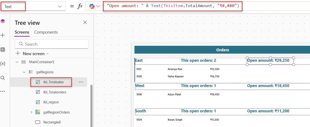
Task: Switch to the Screens tab
Action: (22, 32)
